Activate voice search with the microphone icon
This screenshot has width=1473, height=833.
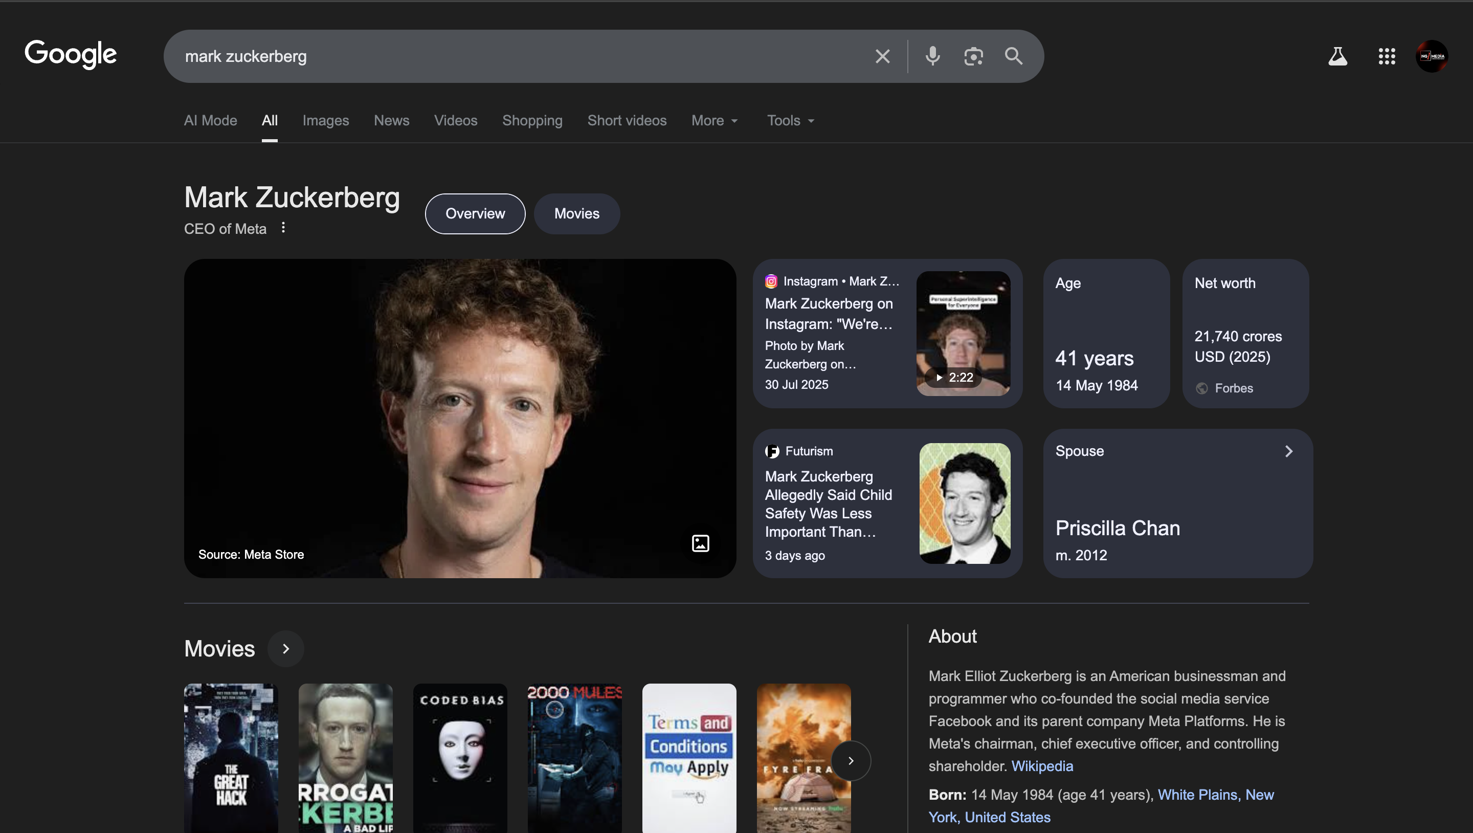click(932, 55)
